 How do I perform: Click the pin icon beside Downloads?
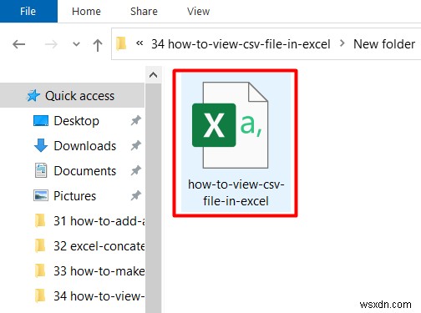136,145
